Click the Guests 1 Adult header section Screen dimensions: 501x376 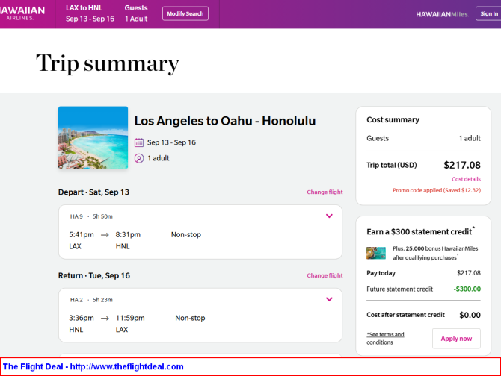point(136,13)
